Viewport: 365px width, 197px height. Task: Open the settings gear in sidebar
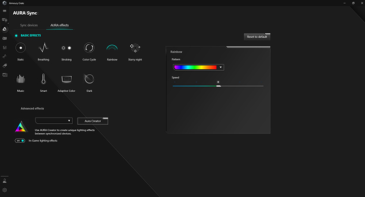tap(5, 190)
